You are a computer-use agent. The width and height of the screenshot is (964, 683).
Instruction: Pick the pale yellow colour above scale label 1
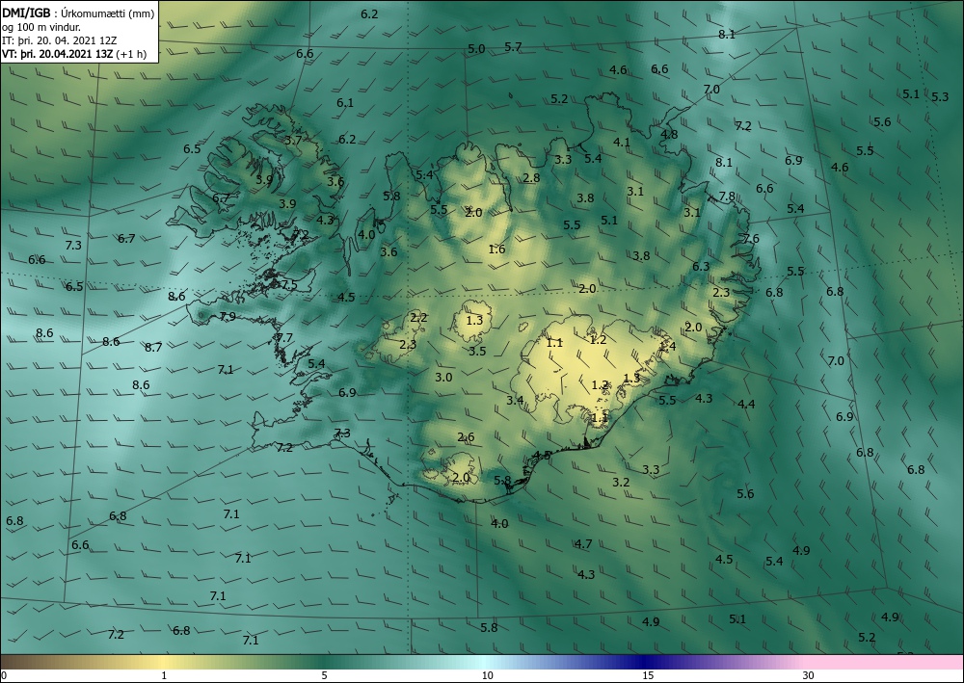tap(164, 662)
